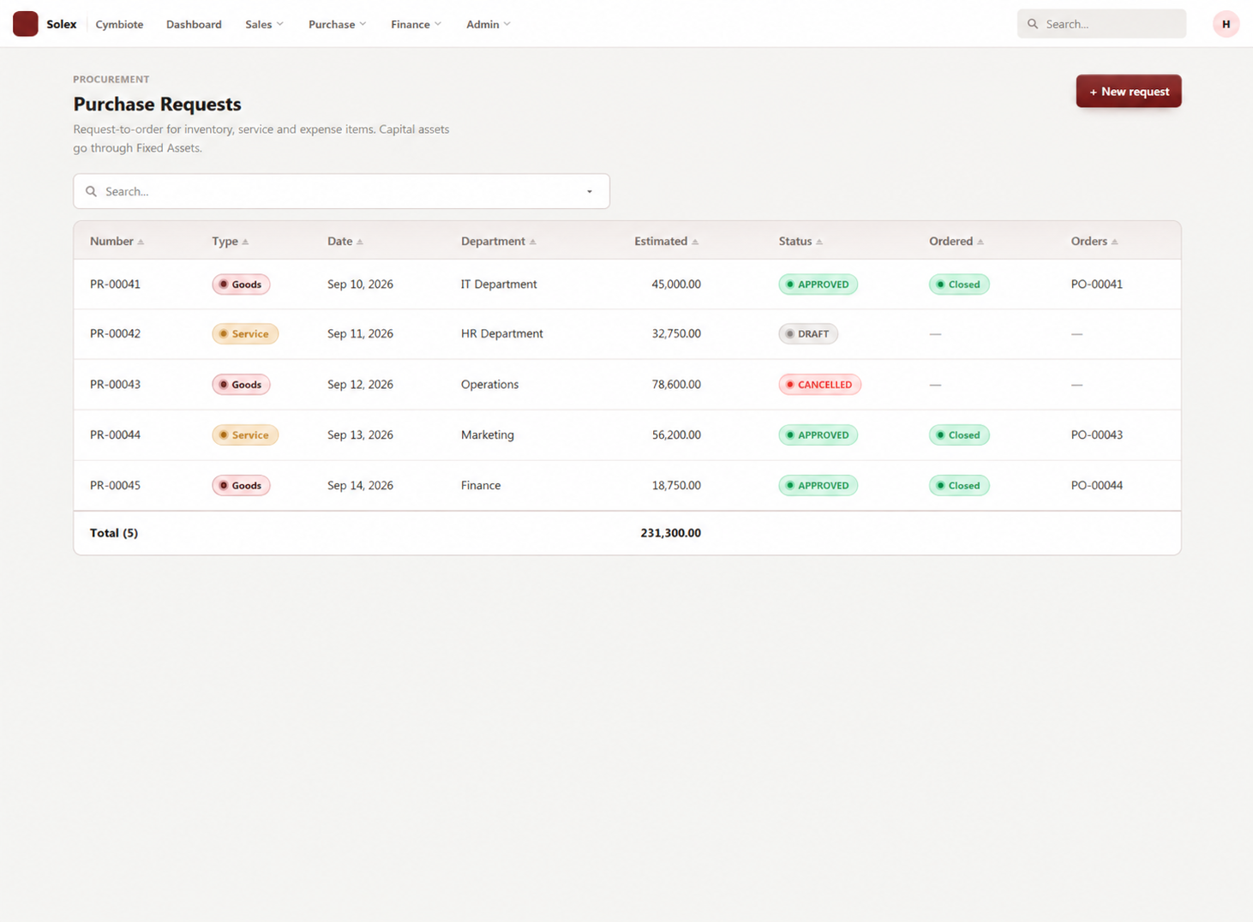Click the Solex brand name
The width and height of the screenshot is (1253, 922).
[x=62, y=24]
